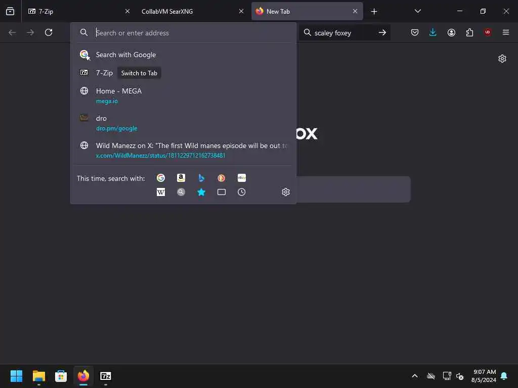Image resolution: width=518 pixels, height=388 pixels.
Task: Open the Firefox account menu
Action: click(451, 32)
